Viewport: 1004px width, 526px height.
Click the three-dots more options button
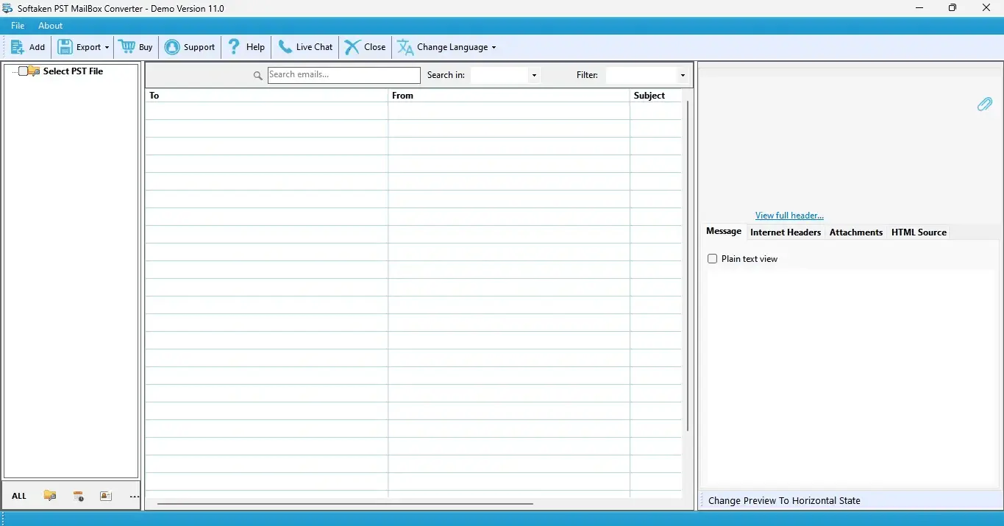[134, 497]
